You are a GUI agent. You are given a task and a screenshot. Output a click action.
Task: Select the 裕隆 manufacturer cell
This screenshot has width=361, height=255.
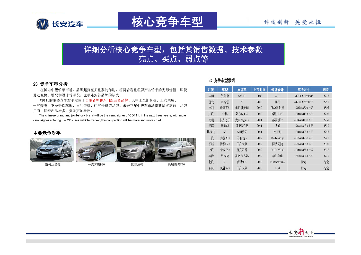point(211,156)
